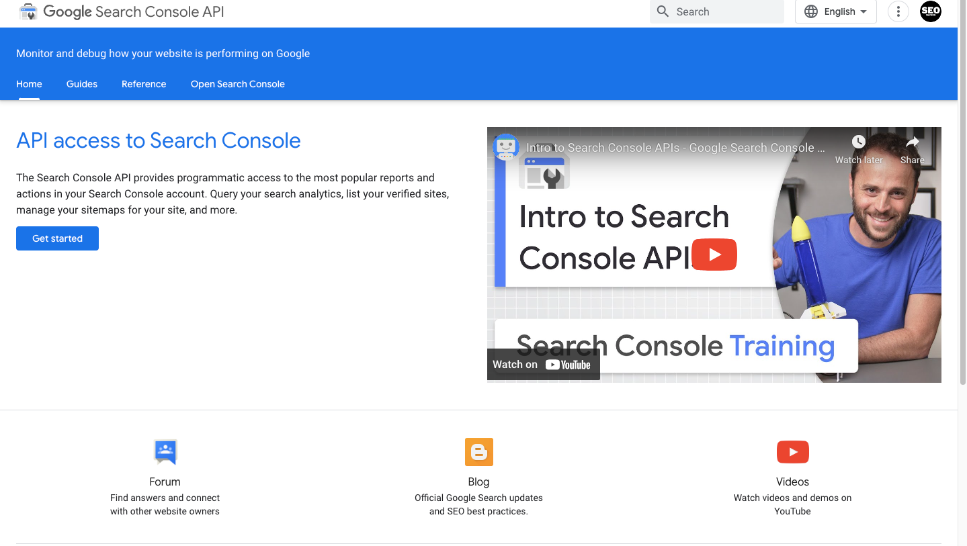Open the Videos link
This screenshot has width=967, height=546.
pyautogui.click(x=792, y=482)
